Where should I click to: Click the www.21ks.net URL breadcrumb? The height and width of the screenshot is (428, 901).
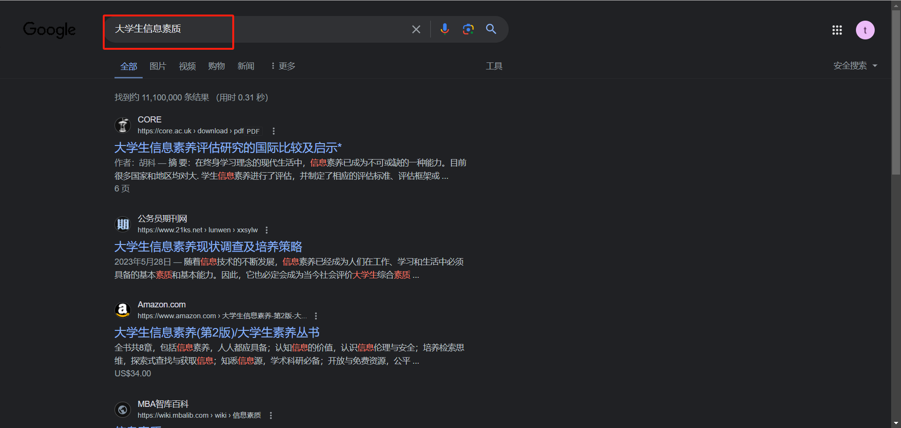pyautogui.click(x=198, y=230)
